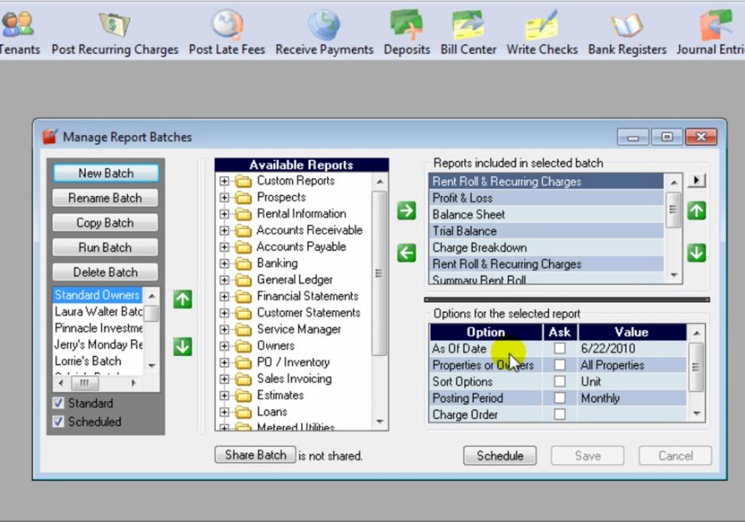Add report to batch with green right arrow
Image resolution: width=745 pixels, height=522 pixels.
[x=406, y=211]
